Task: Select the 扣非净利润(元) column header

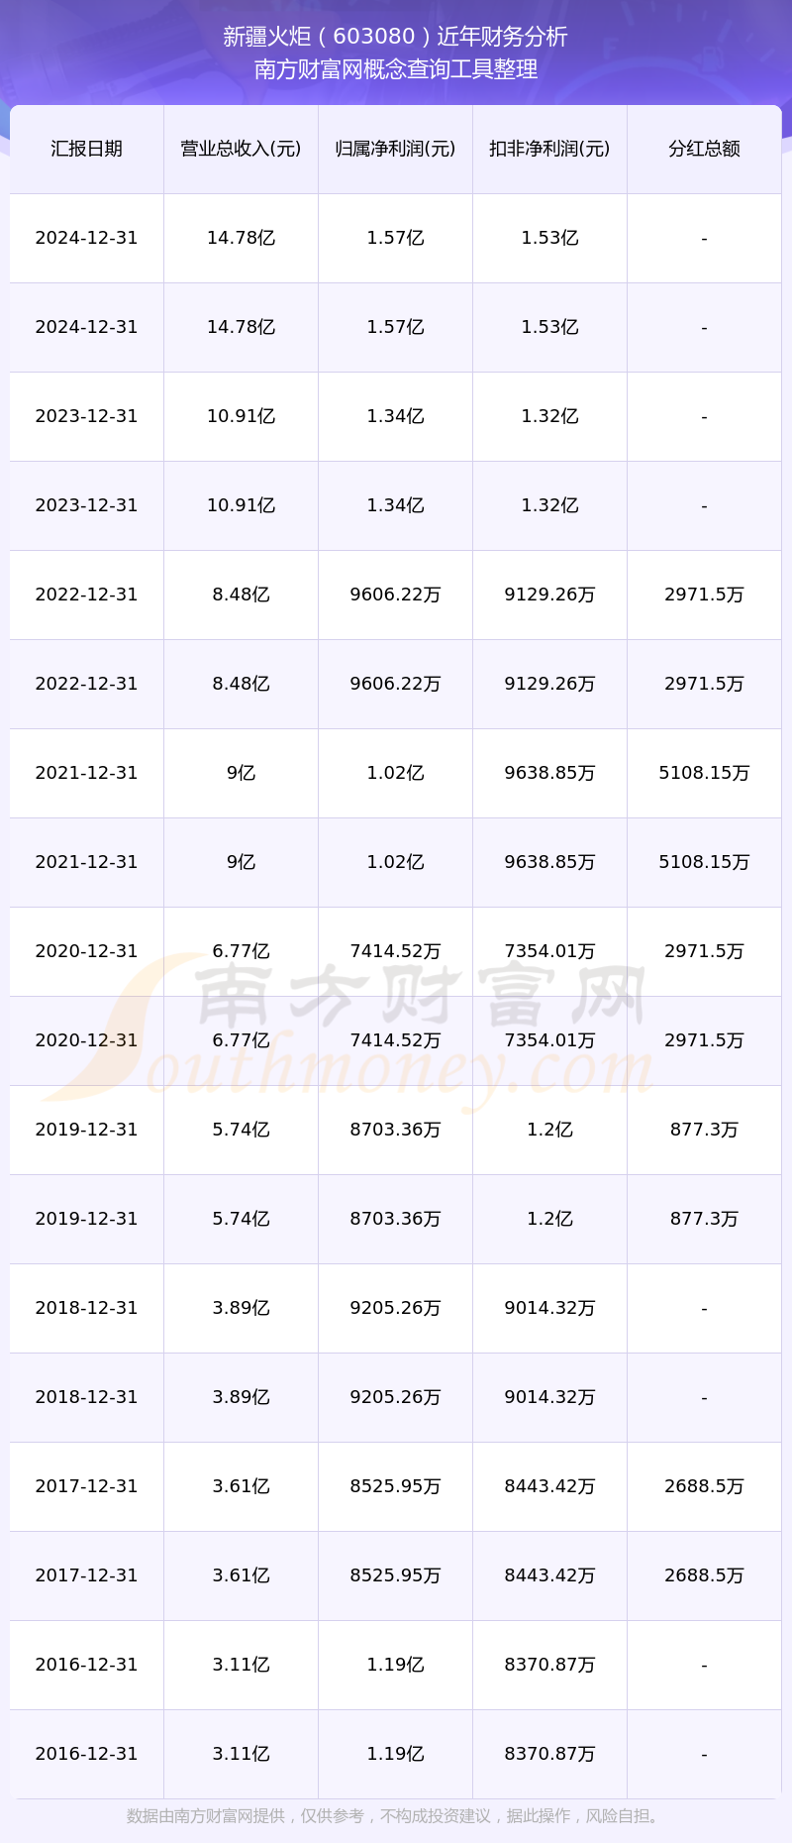Action: [x=549, y=149]
